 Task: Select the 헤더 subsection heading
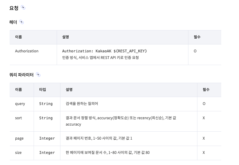(x=13, y=22)
